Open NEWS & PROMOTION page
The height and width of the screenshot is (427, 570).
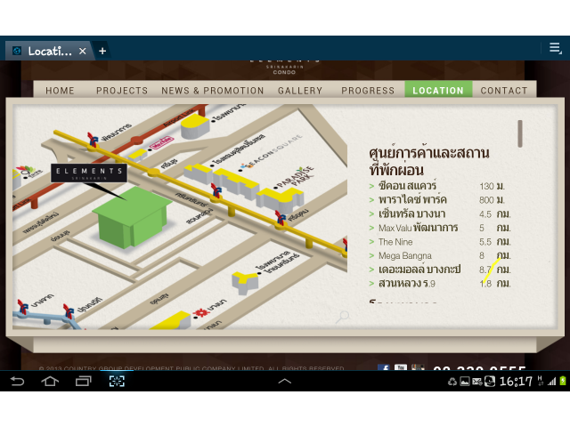[x=213, y=91]
